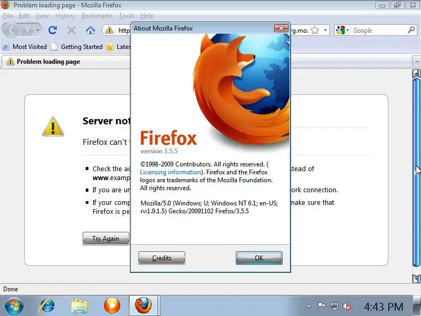Open the list all tabs dropdown
This screenshot has width=421, height=316.
click(416, 62)
